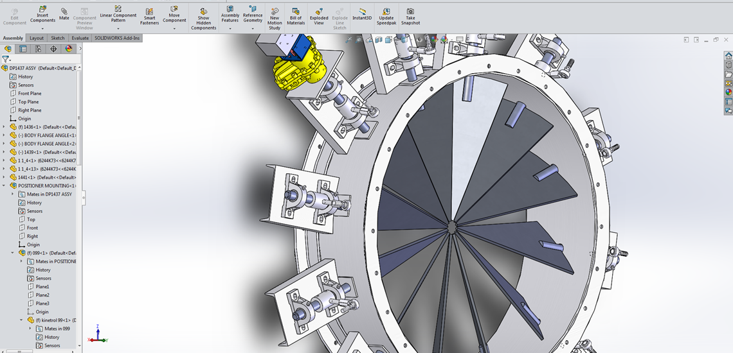Select the Move Component tool
The height and width of the screenshot is (353, 733).
(174, 15)
